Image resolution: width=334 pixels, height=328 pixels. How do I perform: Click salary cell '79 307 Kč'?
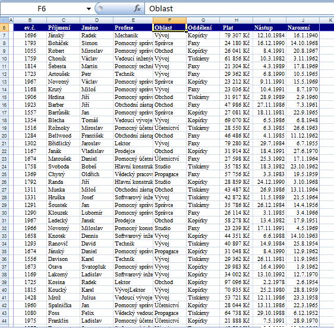[236, 35]
